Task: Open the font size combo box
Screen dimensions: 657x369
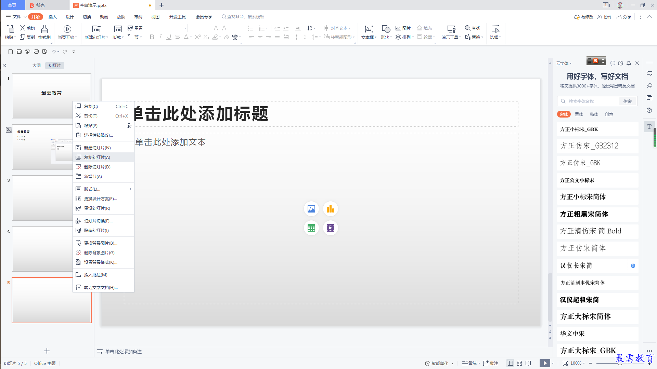Action: [199, 28]
